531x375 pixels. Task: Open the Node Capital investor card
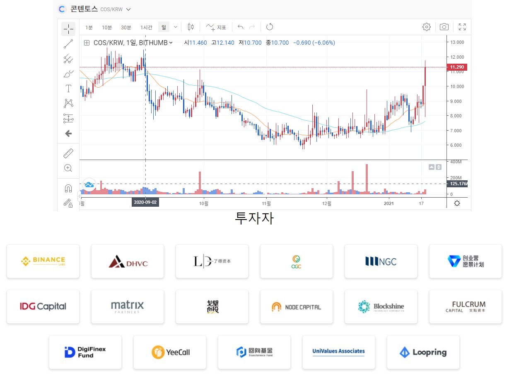[x=297, y=307]
